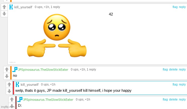Open the pleading face emoji image
Image resolution: width=187 pixels, height=109 pixels.
(57, 35)
